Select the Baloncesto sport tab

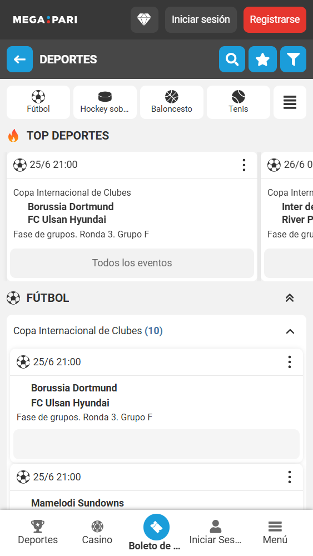tap(172, 102)
